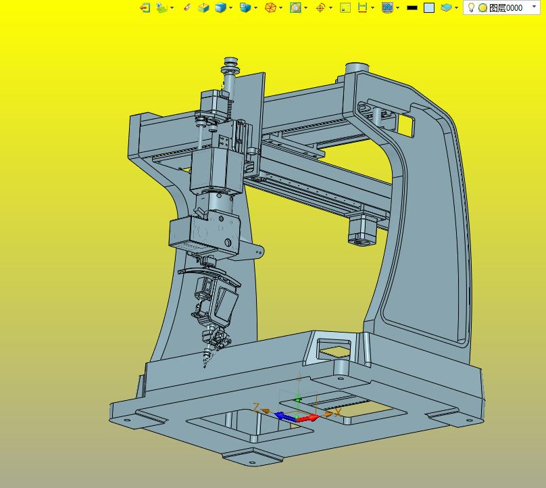The width and height of the screenshot is (546, 488).
Task: Click the black line color swatch
Action: (x=412, y=7)
